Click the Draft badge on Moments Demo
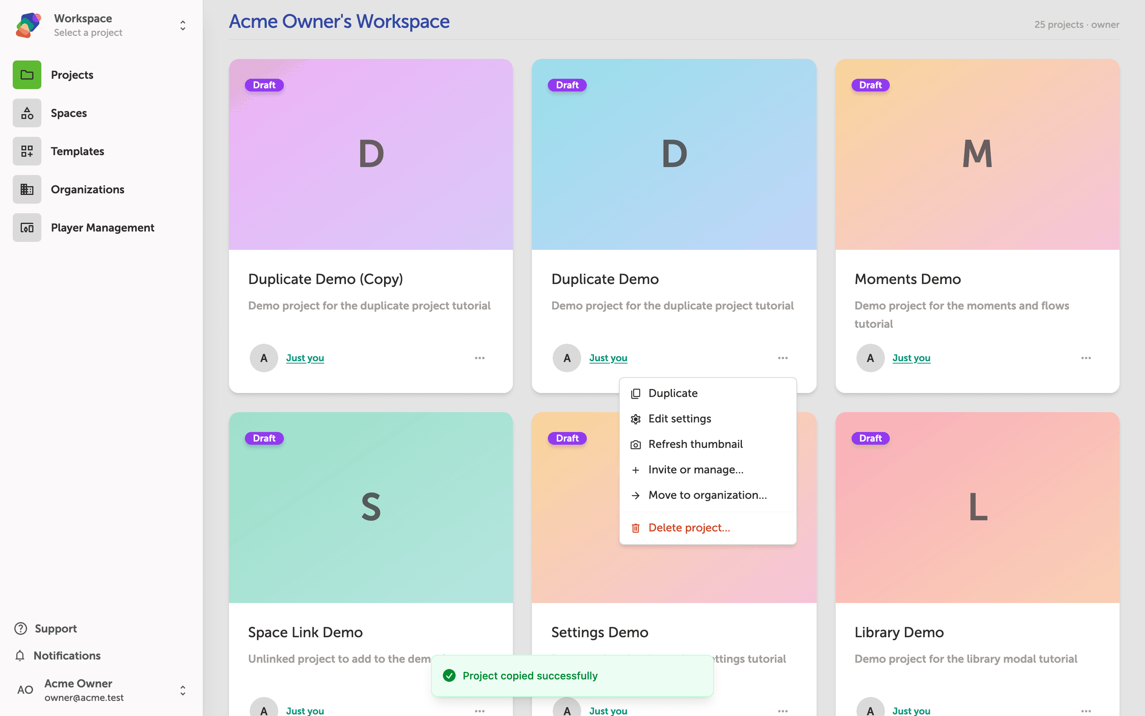This screenshot has width=1145, height=716. [870, 85]
